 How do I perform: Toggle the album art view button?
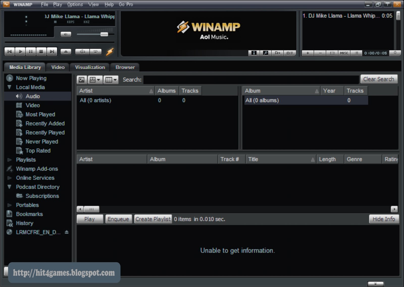tap(82, 80)
